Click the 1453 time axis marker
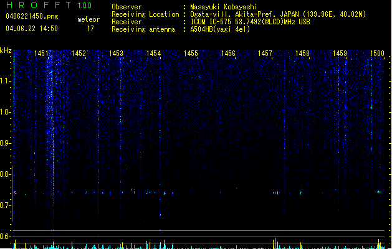The width and height of the screenshot is (392, 249). (x=117, y=54)
